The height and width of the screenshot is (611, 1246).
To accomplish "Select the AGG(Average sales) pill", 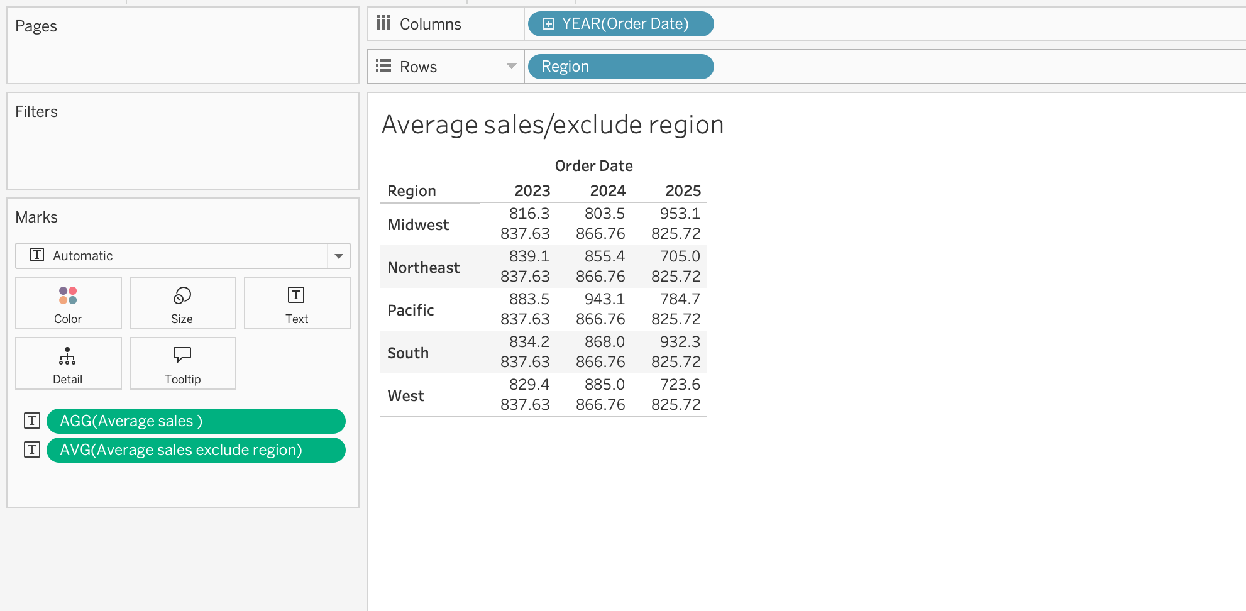I will click(196, 421).
